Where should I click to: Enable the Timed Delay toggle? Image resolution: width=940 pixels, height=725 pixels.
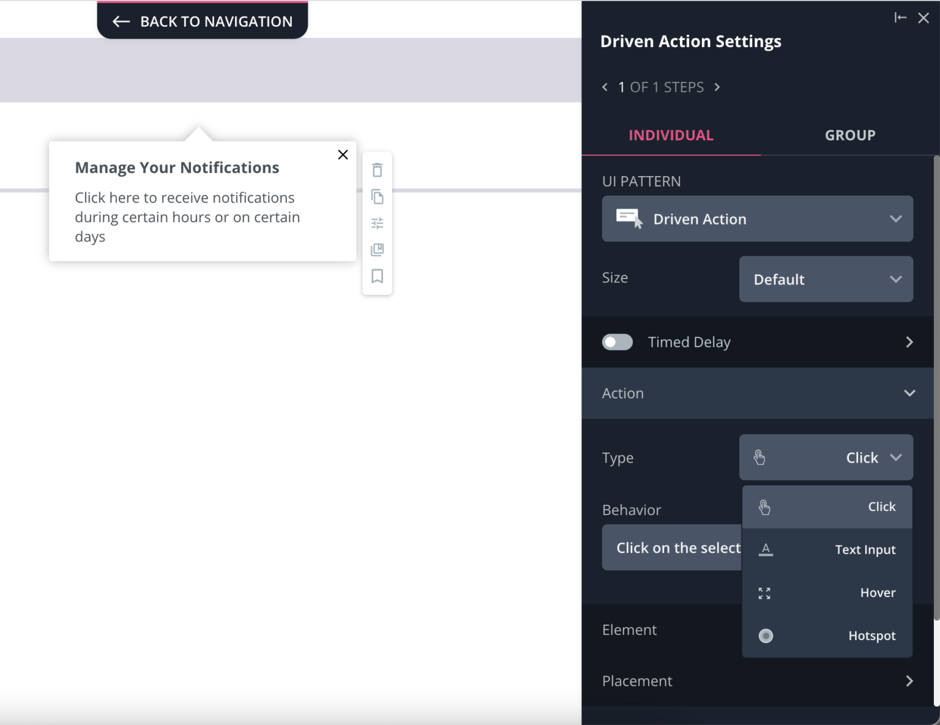pyautogui.click(x=617, y=342)
